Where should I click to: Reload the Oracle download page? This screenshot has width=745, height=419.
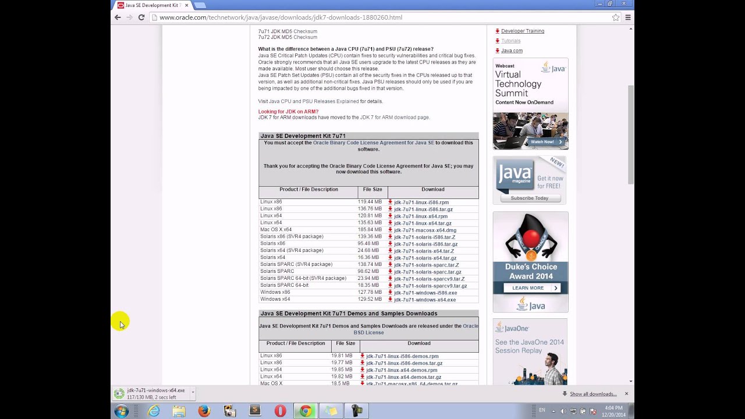point(141,17)
